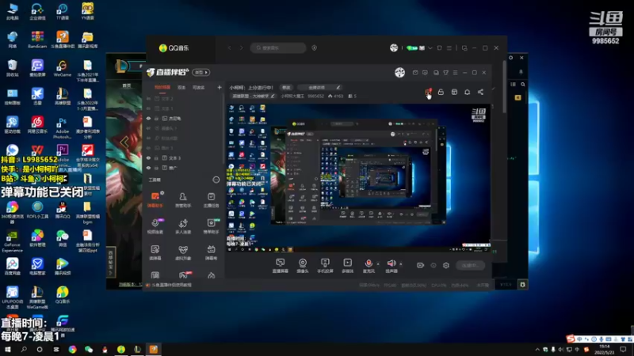Open the 榜单助手 tool
Image resolution: width=634 pixels, height=356 pixels.
211,226
